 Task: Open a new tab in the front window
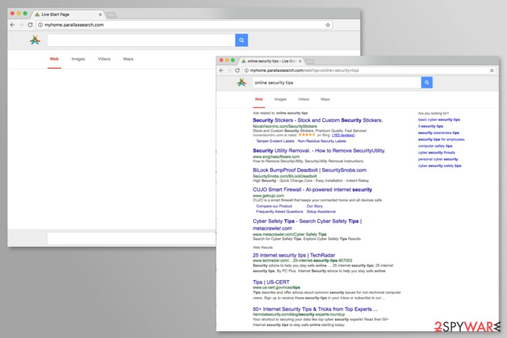(310, 61)
